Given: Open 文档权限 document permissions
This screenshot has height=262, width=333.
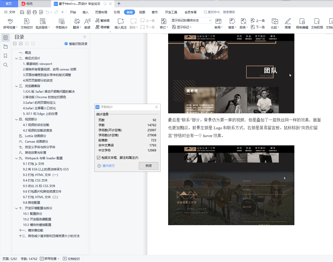Looking at the screenshot, I should click(317, 24).
